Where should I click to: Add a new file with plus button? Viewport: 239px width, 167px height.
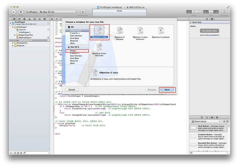pyautogui.click(x=11, y=153)
